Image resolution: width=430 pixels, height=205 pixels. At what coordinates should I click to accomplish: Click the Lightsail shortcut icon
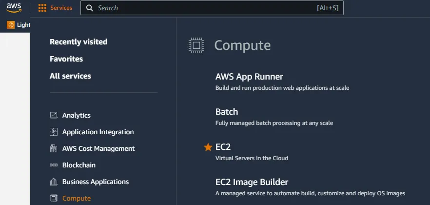tap(11, 25)
